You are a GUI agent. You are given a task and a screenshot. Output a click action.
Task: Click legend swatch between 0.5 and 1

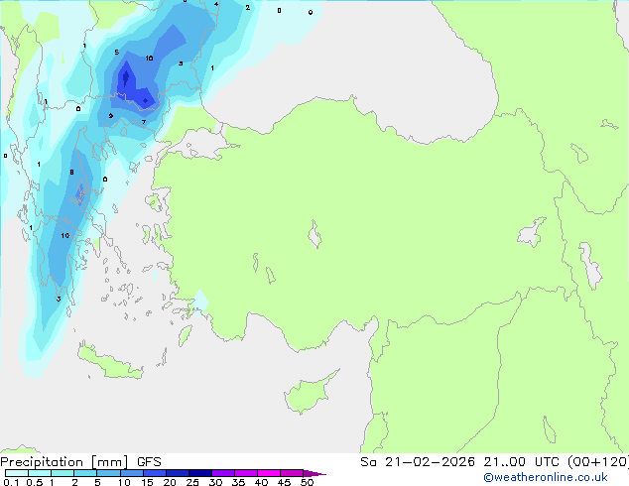(40, 473)
